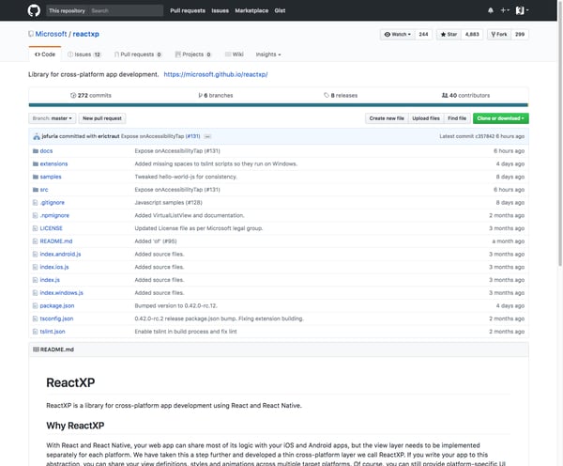
Task: Click file icon beside index.js
Action: pos(36,280)
